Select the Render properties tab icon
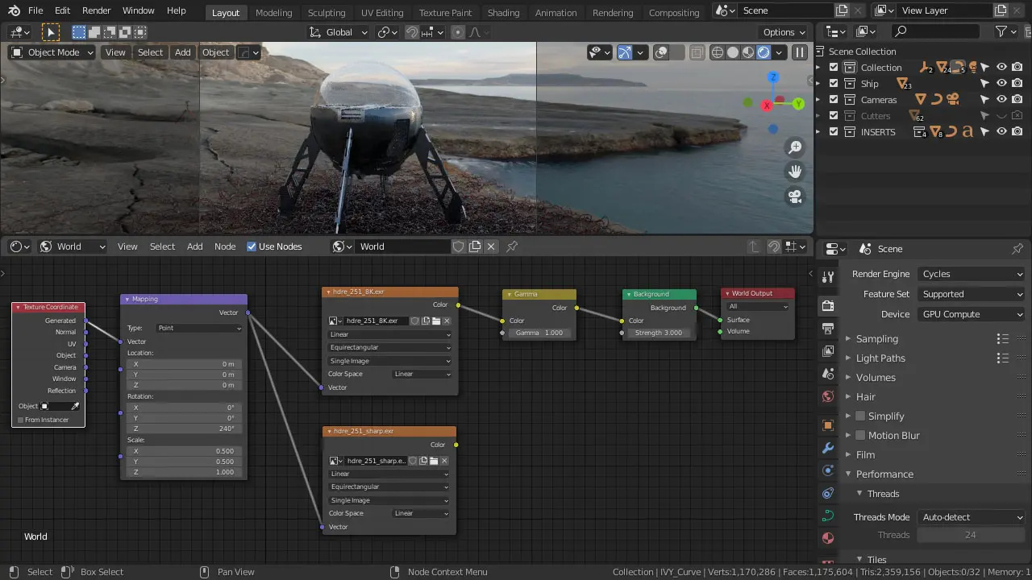 [828, 305]
